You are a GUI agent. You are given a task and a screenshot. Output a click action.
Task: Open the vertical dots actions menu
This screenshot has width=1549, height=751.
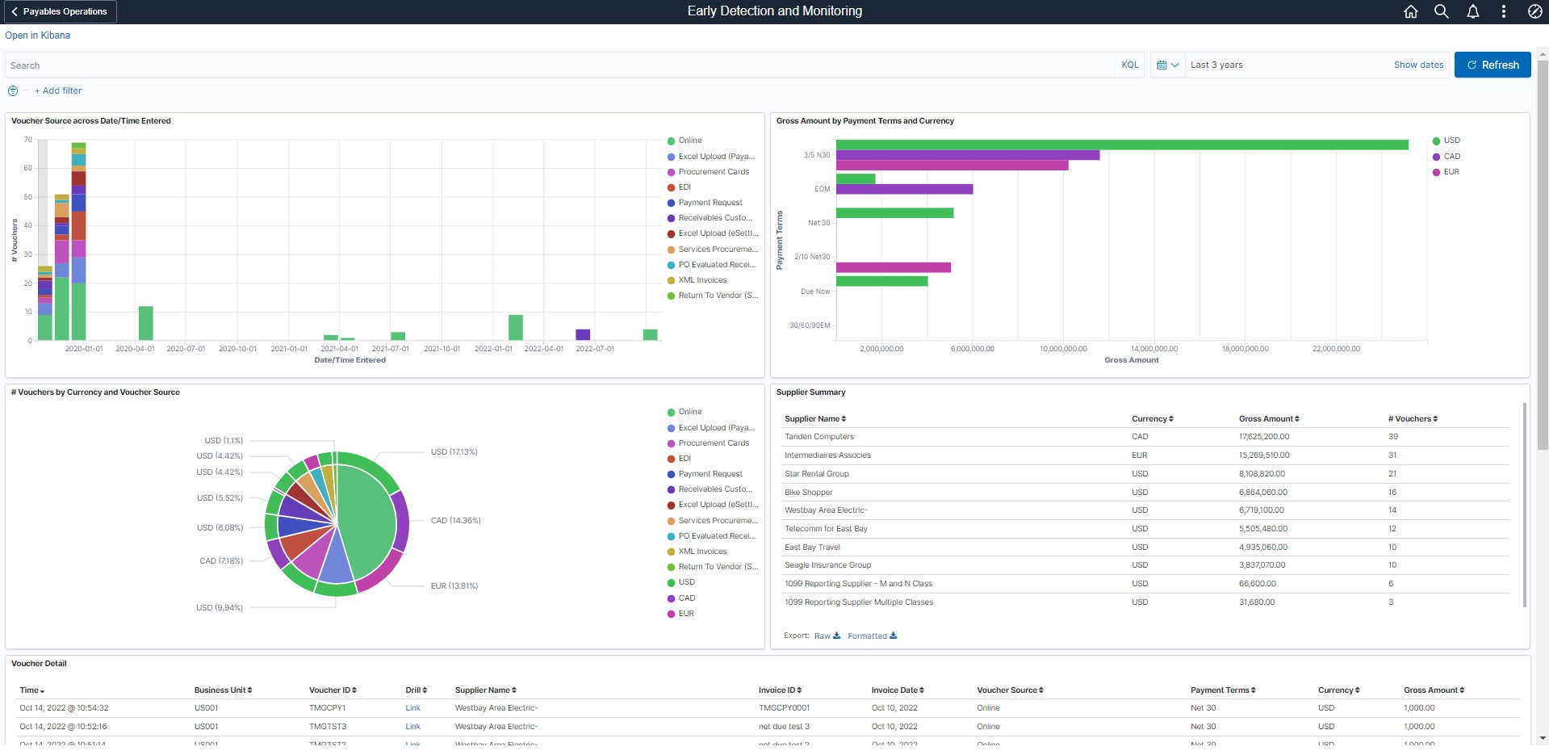click(x=1503, y=11)
